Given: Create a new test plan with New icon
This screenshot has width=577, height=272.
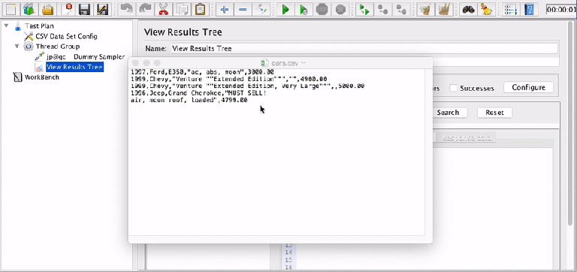Looking at the screenshot, I should tap(11, 9).
